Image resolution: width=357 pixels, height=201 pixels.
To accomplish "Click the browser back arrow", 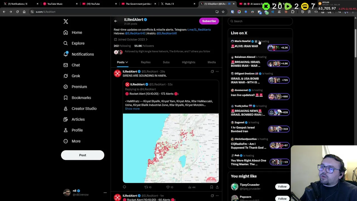I will pyautogui.click(x=4, y=12).
